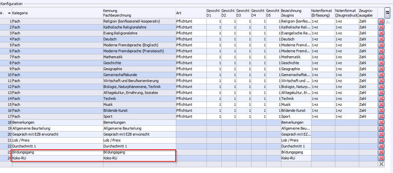Delete the Religion (konfessionell-kooperativ) row
This screenshot has height=173, width=393.
(x=381, y=21)
